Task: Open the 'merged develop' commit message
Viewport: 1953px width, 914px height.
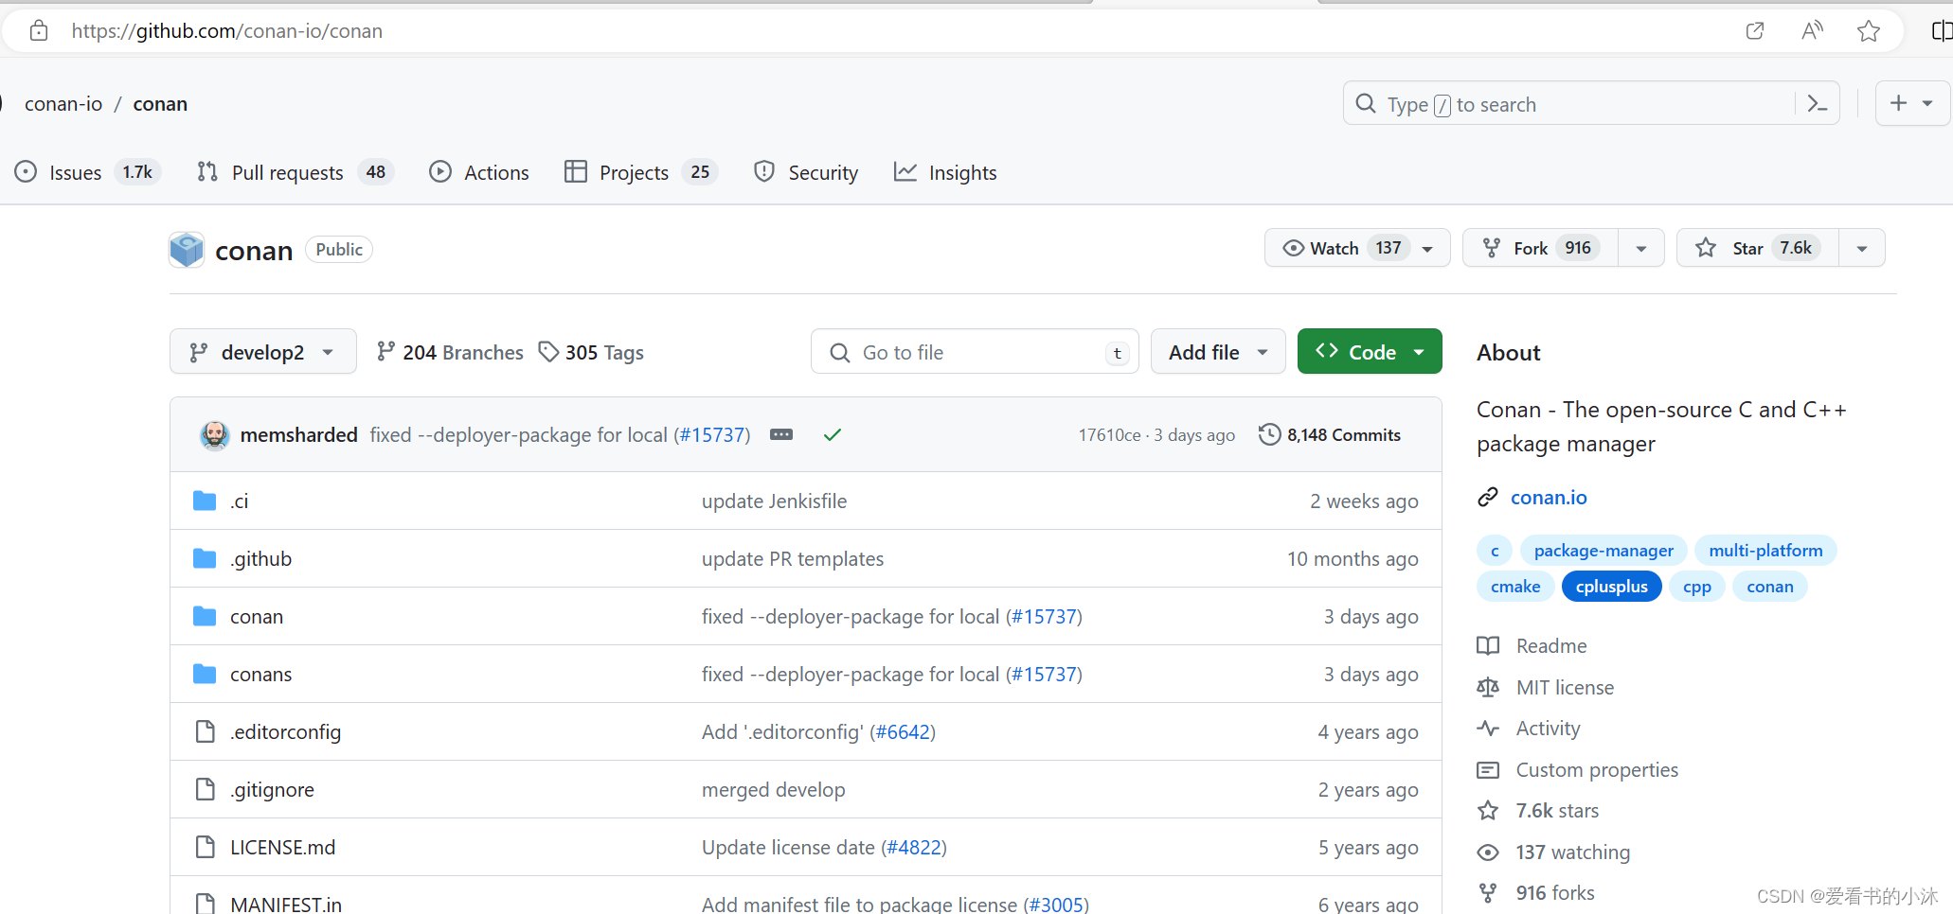Action: [x=773, y=789]
